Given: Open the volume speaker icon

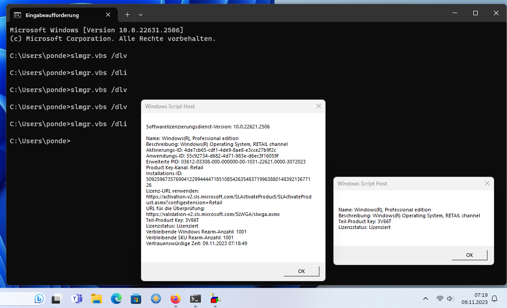Looking at the screenshot, I should click(x=450, y=299).
